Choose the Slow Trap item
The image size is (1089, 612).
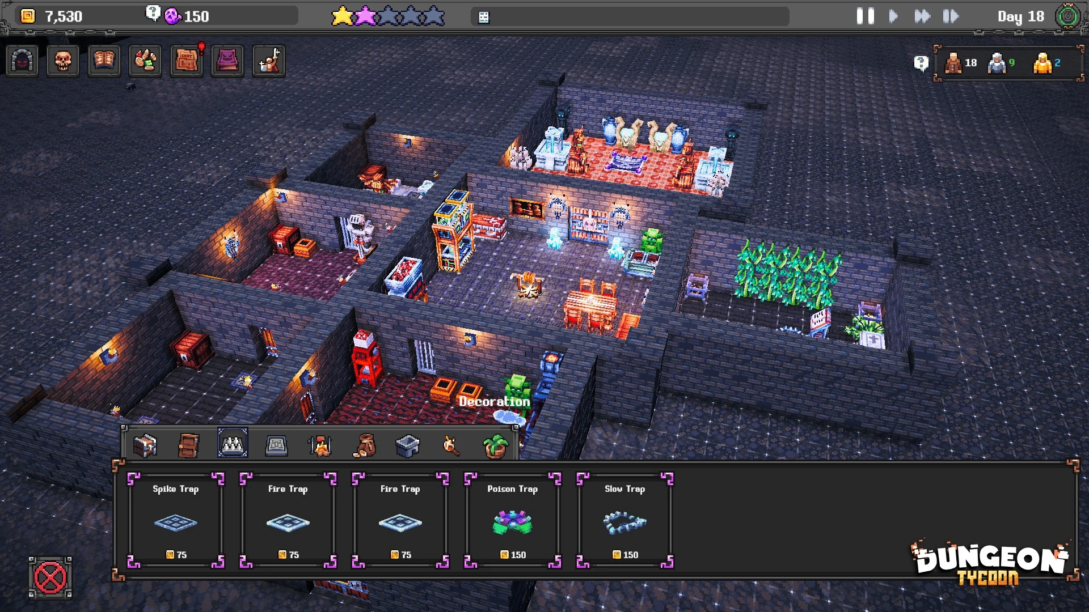[x=624, y=520]
